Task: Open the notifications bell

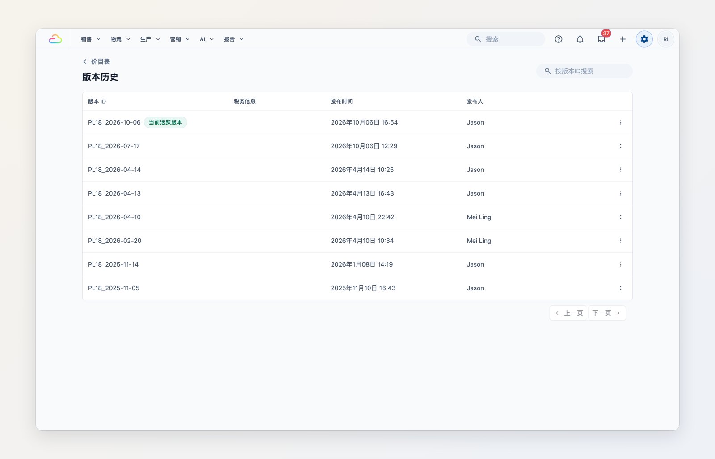Action: [x=580, y=39]
